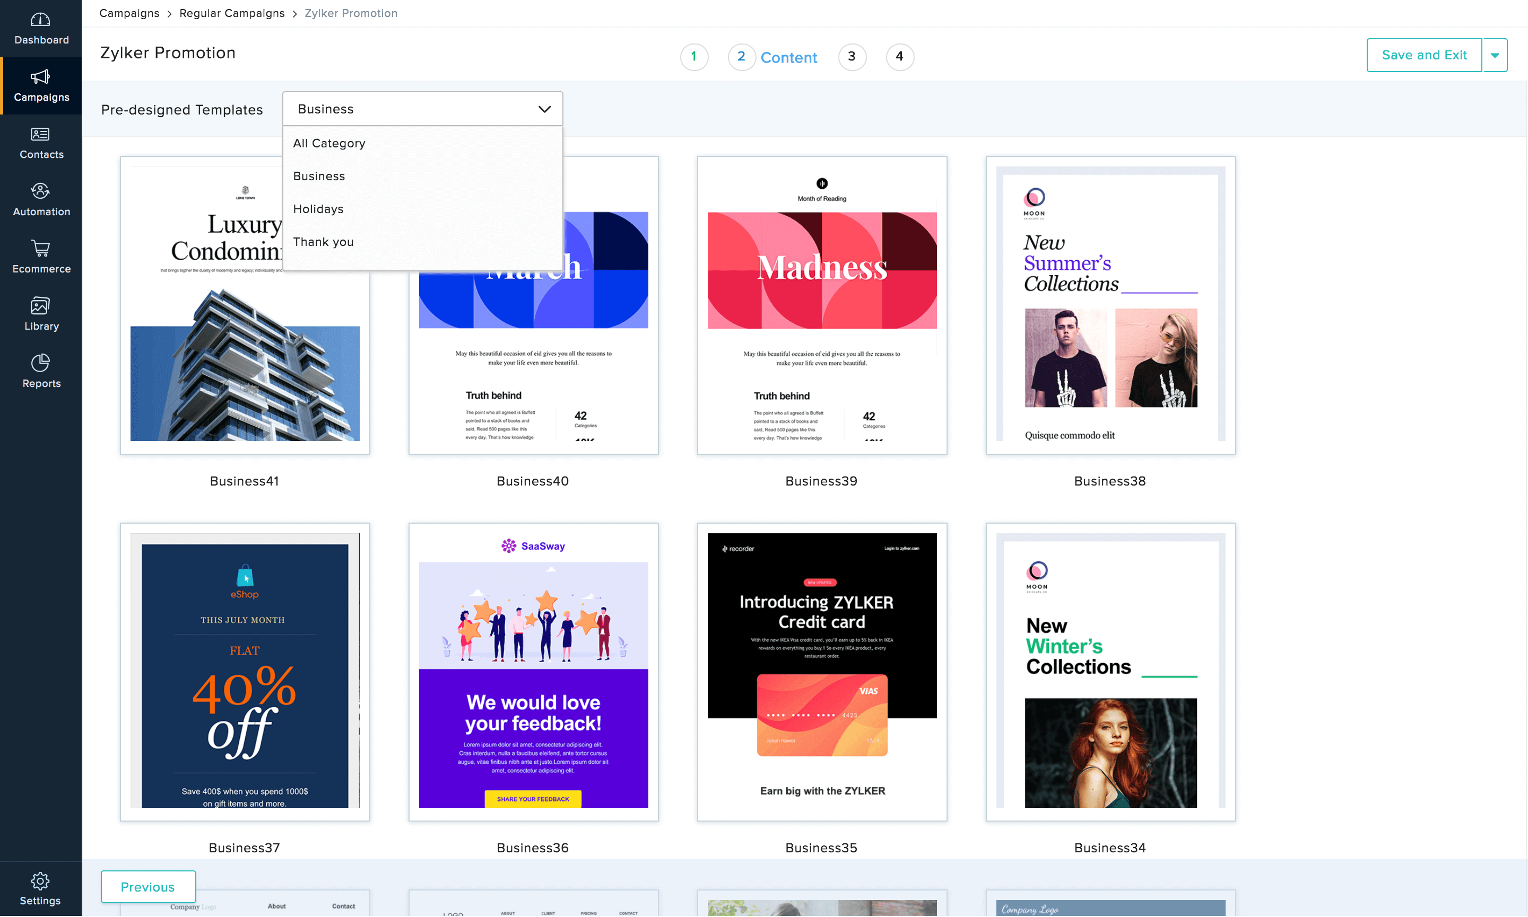This screenshot has width=1528, height=917.
Task: Open Settings gear icon
Action: click(40, 881)
